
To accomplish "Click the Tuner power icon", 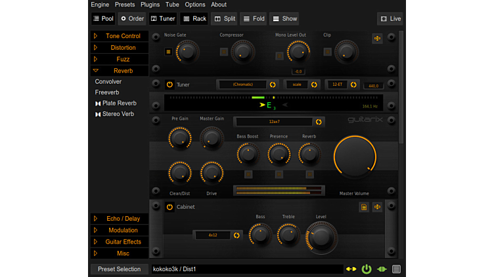I will coord(169,84).
